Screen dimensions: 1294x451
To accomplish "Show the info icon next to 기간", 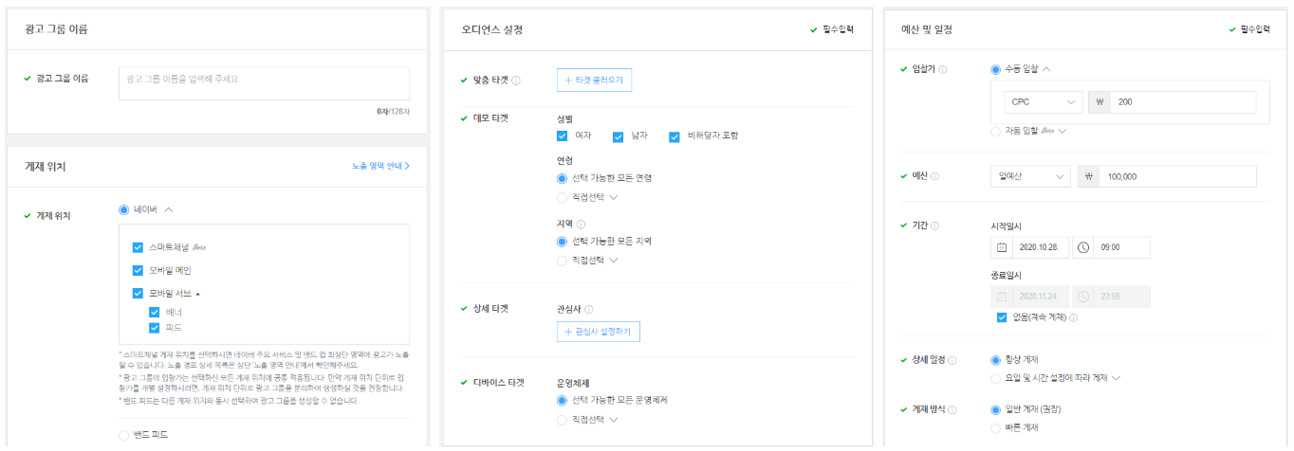I will (x=935, y=225).
